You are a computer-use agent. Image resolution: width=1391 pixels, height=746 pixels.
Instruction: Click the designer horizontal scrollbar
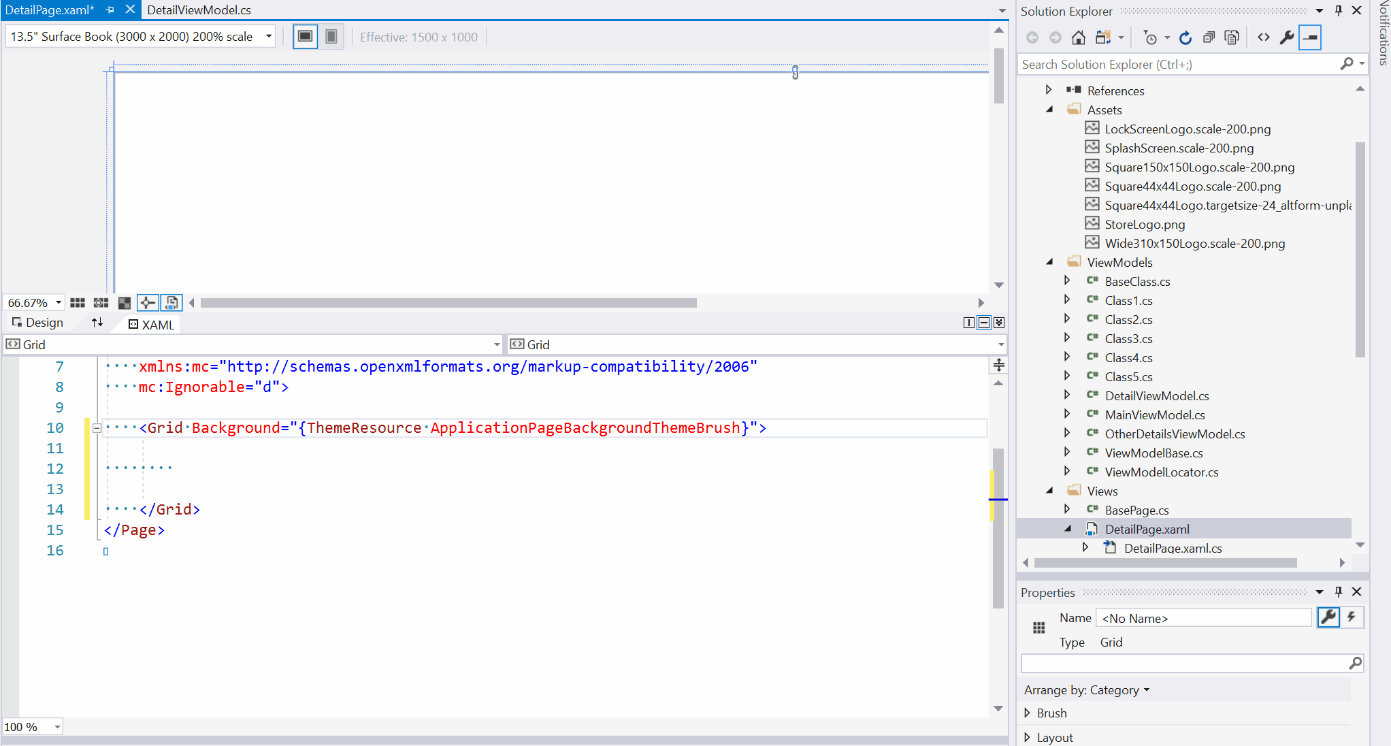tap(448, 303)
